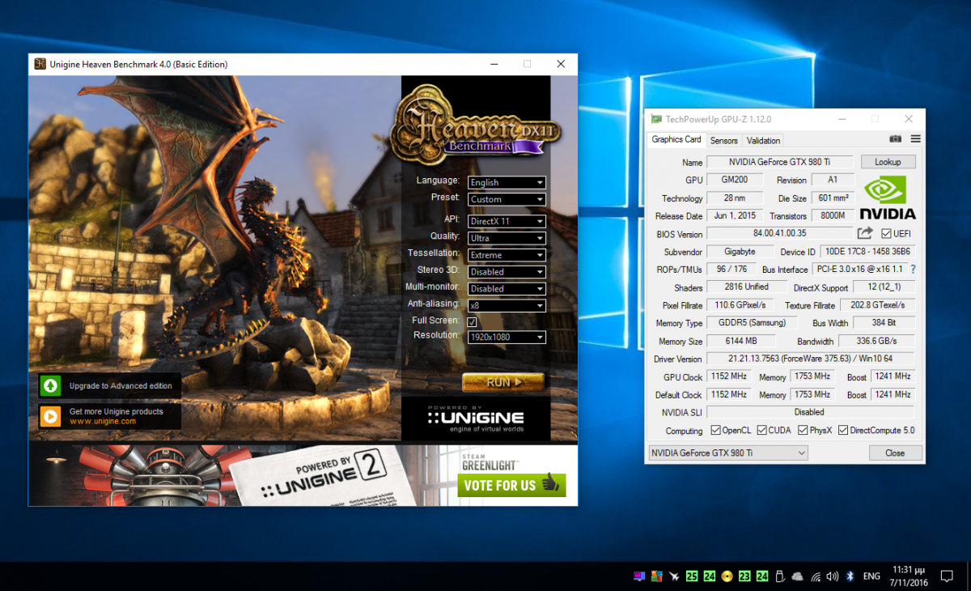Click the Heaven Benchmark title bar icon
The width and height of the screenshot is (971, 591).
[x=40, y=64]
